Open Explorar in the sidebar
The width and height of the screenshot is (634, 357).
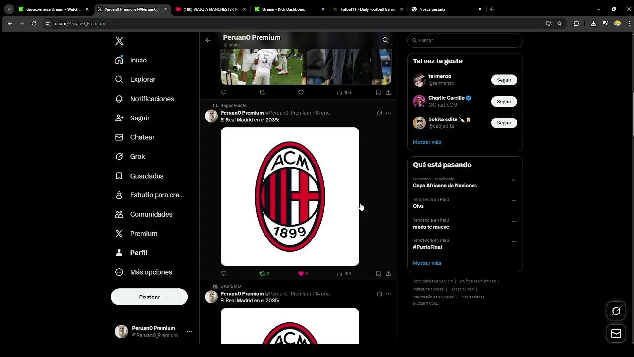tap(135, 79)
